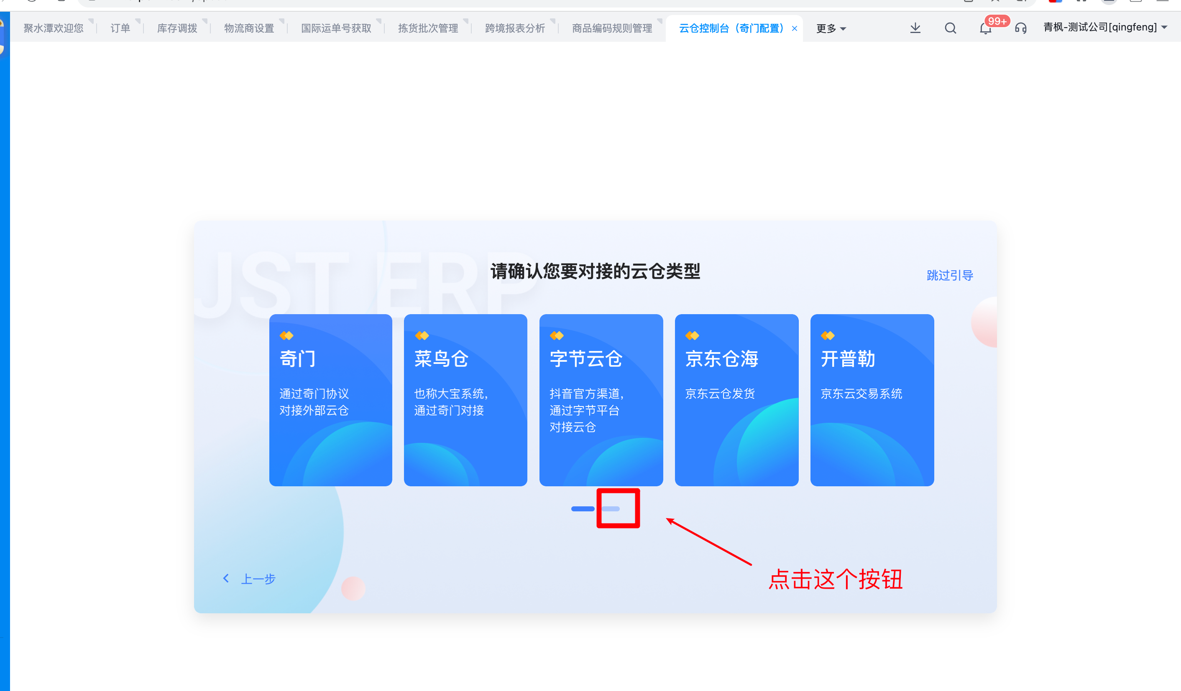Click the 跳过引导 link
The width and height of the screenshot is (1181, 691).
pyautogui.click(x=950, y=275)
